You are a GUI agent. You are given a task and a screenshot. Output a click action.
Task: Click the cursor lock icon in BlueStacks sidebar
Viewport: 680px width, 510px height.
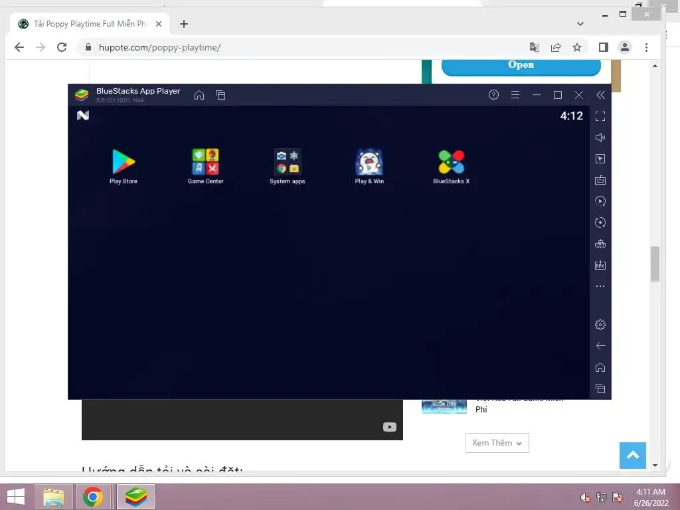click(x=600, y=159)
